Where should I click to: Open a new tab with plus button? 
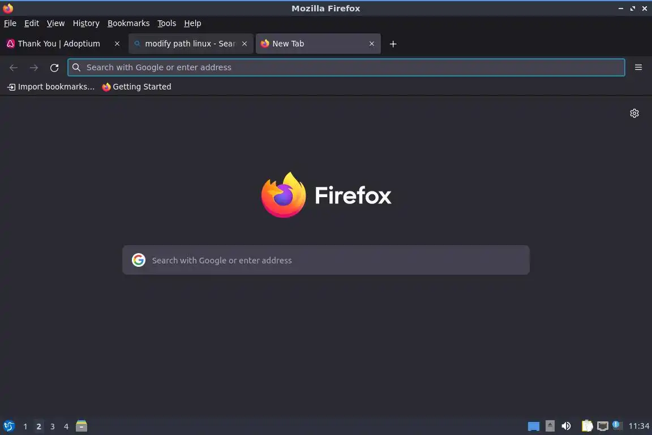point(393,44)
